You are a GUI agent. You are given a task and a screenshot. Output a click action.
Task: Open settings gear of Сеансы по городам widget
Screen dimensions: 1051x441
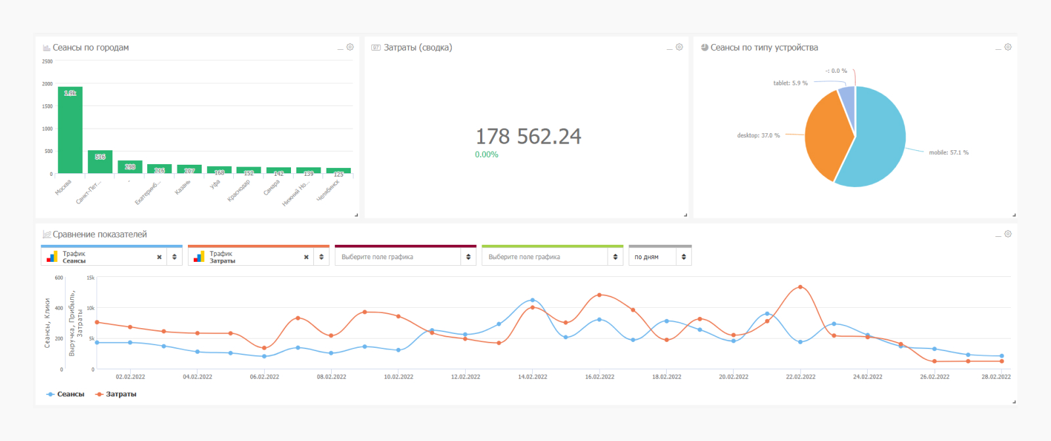pyautogui.click(x=350, y=47)
